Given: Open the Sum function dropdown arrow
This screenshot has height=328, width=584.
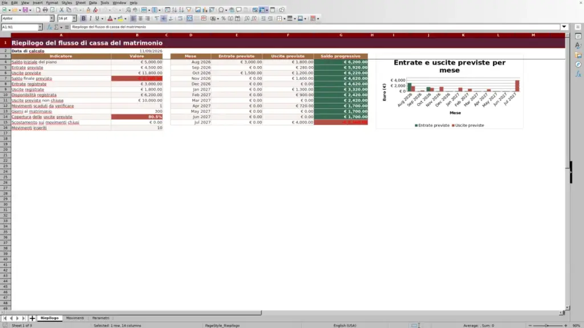Looking at the screenshot, I should pos(61,27).
